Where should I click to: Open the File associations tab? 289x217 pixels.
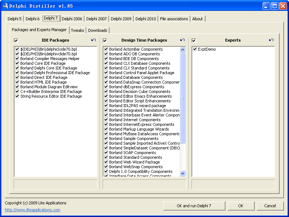[x=174, y=19]
